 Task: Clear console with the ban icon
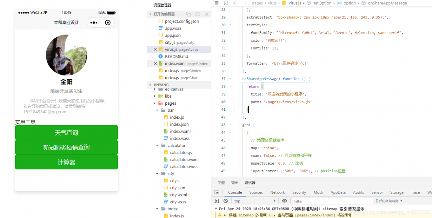[x=225, y=201]
